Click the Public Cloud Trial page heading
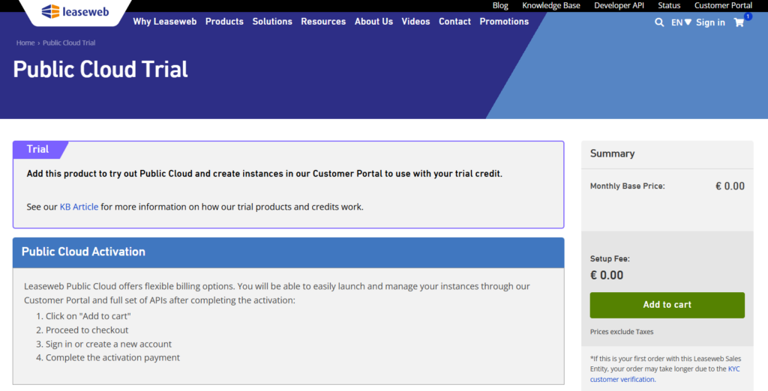The height and width of the screenshot is (391, 768). (x=100, y=69)
